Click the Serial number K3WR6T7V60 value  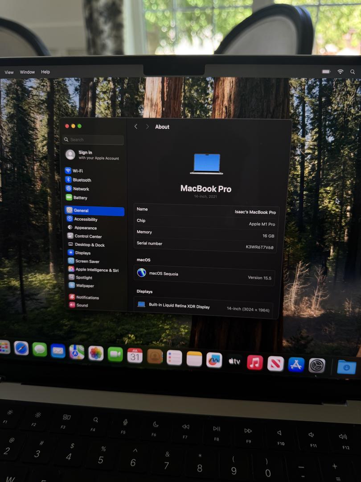tap(259, 247)
